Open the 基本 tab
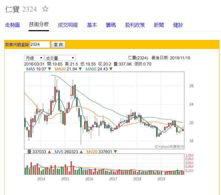Screen dimensions: 221x195 pyautogui.click(x=92, y=25)
